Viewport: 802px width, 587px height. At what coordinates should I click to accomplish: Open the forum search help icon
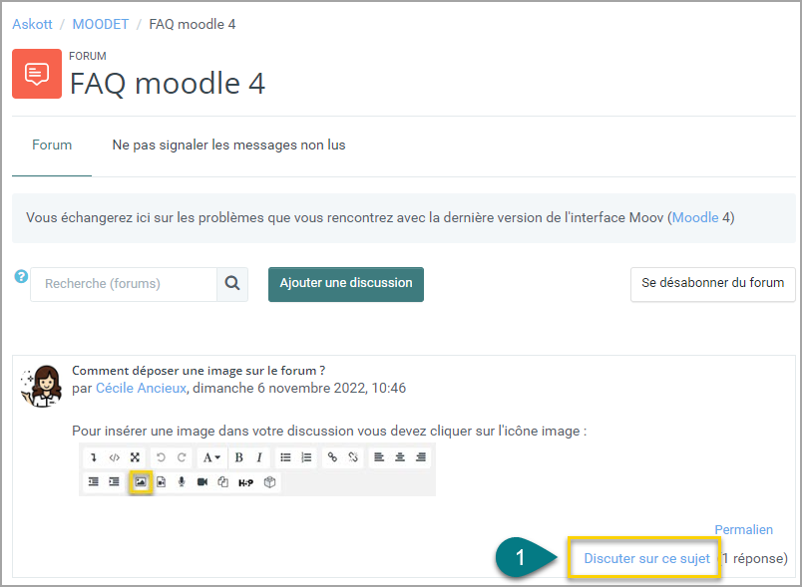tap(21, 276)
